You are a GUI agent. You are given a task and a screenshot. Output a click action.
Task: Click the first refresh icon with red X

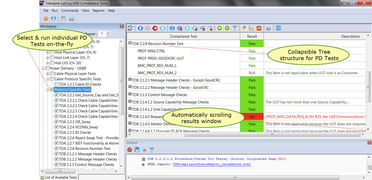180,28
